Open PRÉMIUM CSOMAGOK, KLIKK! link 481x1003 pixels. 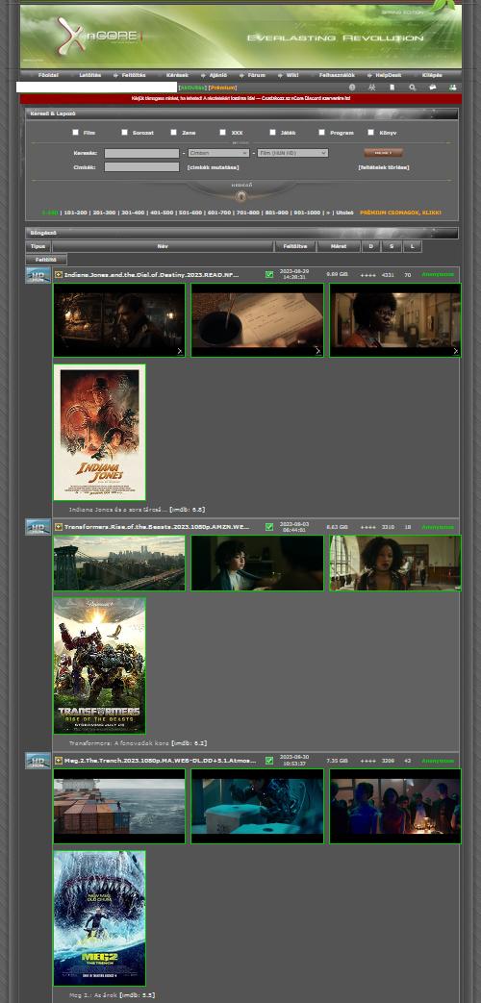coord(400,213)
